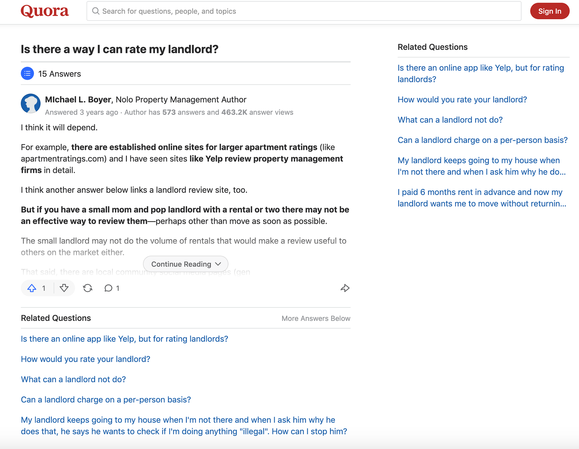Open Michael L. Boyer's author name link

click(78, 100)
